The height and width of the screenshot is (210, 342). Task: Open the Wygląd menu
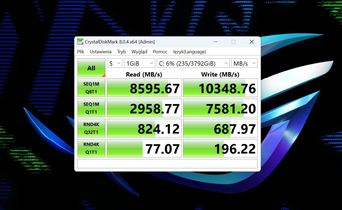pos(139,52)
